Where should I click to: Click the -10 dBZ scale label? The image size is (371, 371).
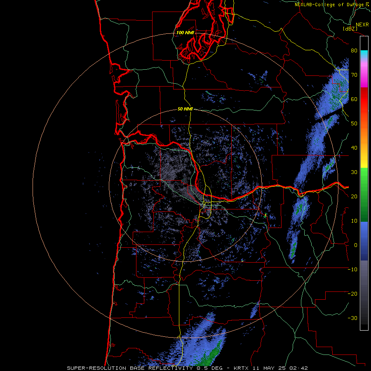coord(352,269)
